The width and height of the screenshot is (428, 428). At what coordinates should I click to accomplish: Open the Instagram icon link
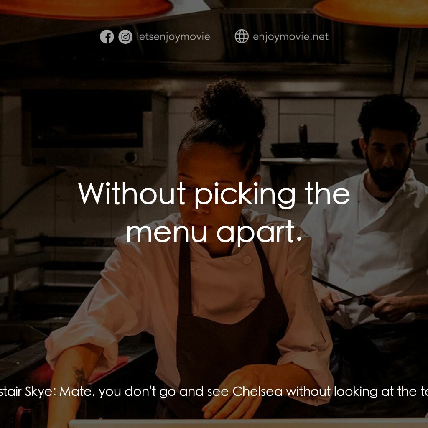(x=125, y=37)
